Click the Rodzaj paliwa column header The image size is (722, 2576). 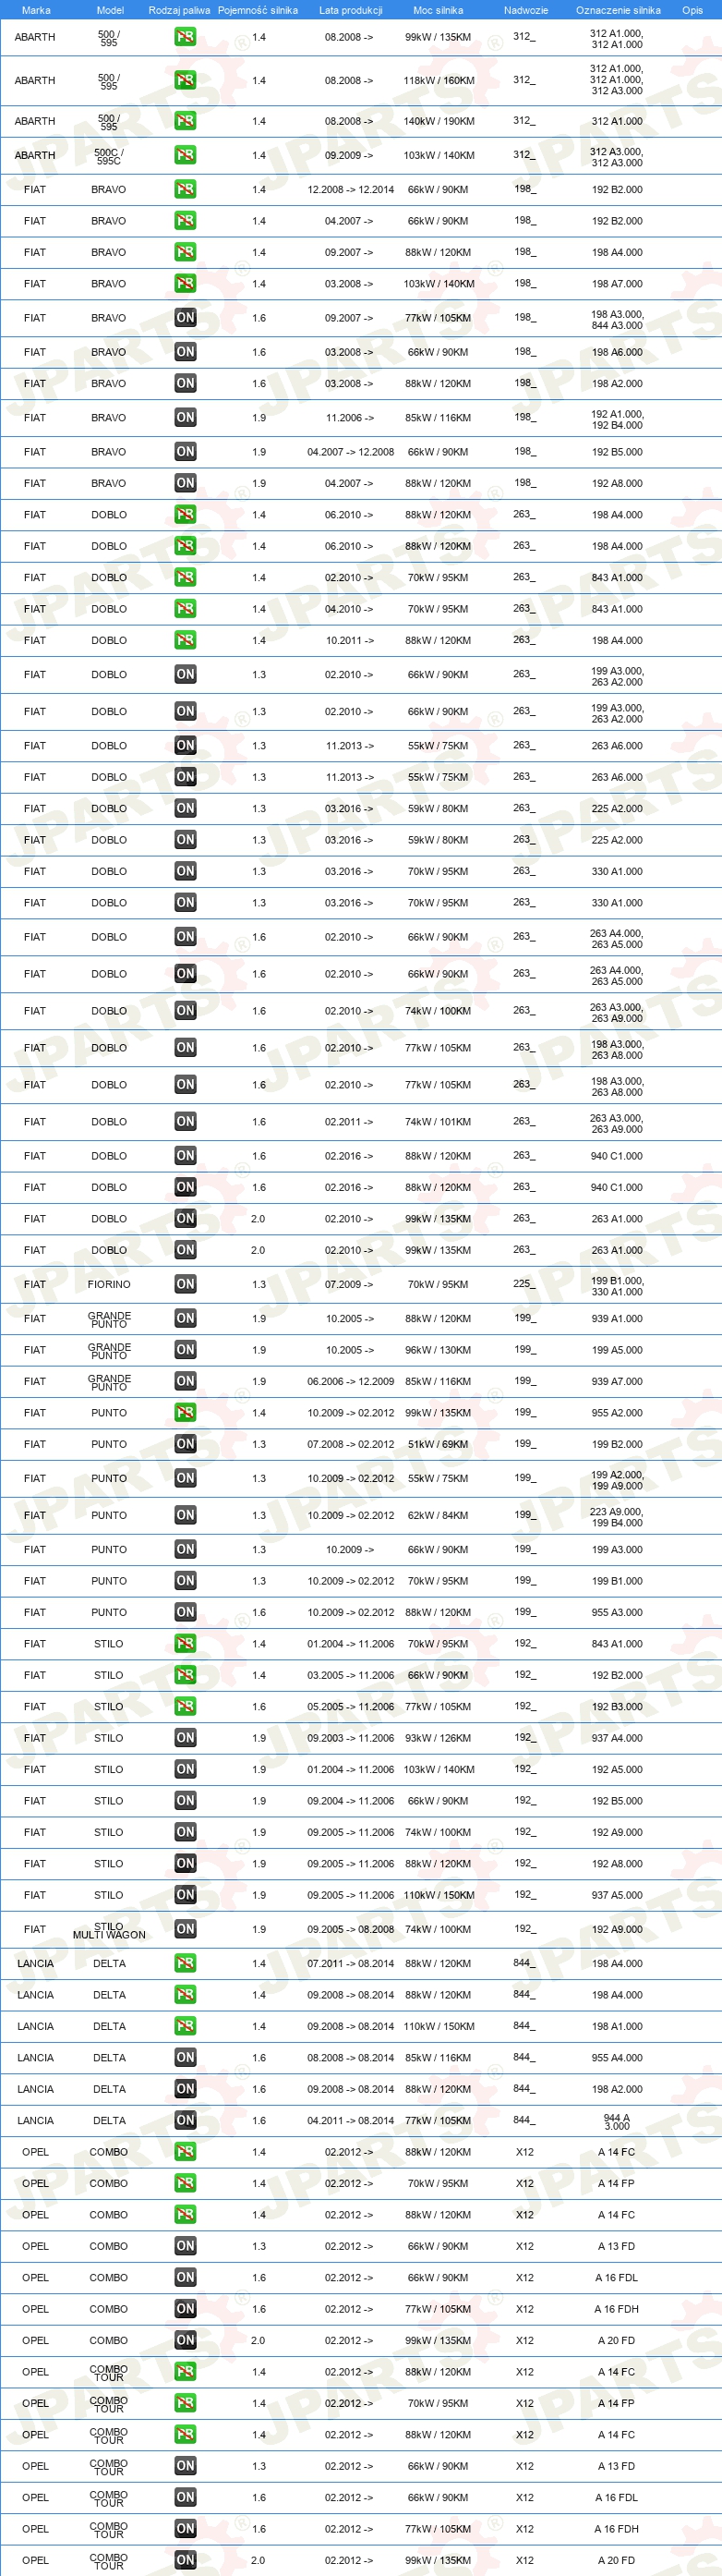(179, 10)
